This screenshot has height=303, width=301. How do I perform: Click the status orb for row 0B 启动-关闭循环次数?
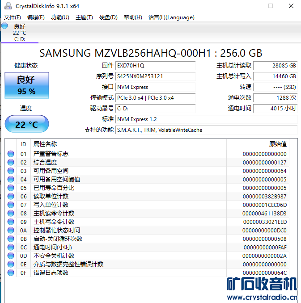click(x=11, y=239)
